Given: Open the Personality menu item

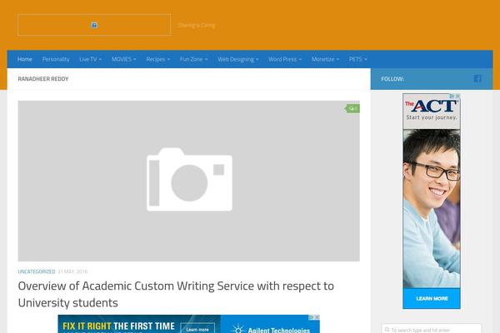Looking at the screenshot, I should 56,59.
